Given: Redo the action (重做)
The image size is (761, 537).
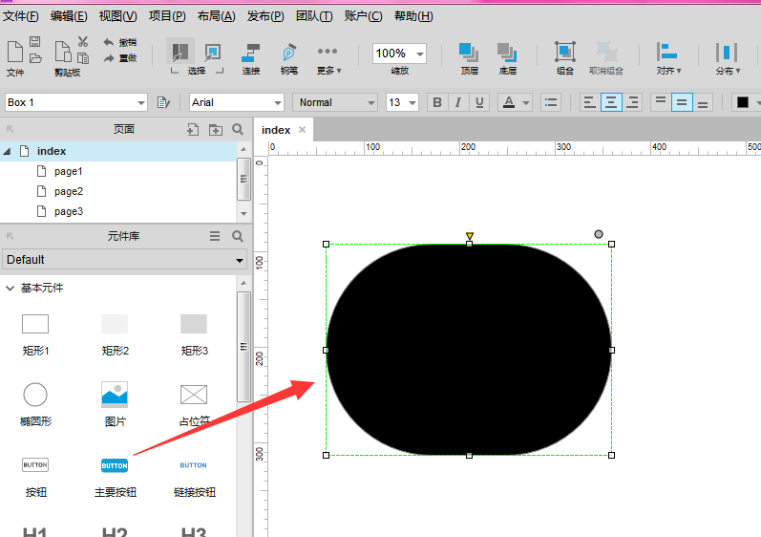Looking at the screenshot, I should click(120, 58).
